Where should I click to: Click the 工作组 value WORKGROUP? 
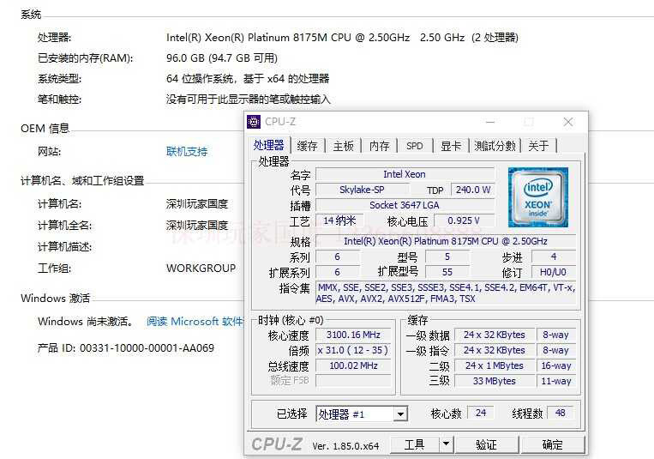point(201,269)
